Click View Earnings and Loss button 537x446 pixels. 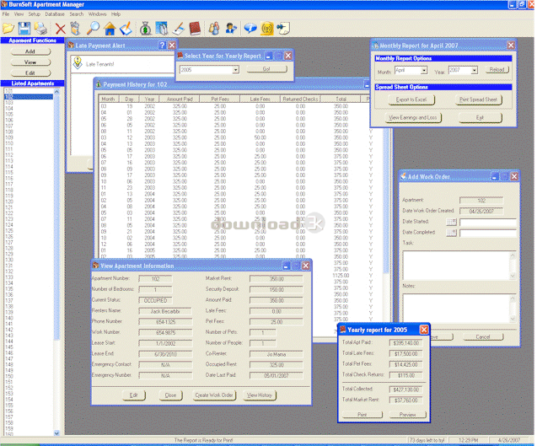pos(413,117)
